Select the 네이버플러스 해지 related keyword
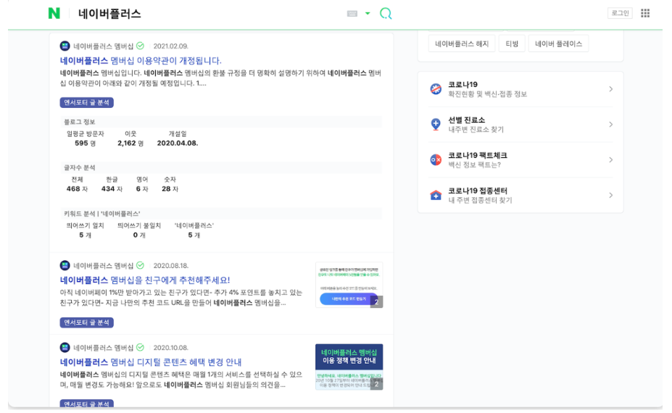 (462, 43)
